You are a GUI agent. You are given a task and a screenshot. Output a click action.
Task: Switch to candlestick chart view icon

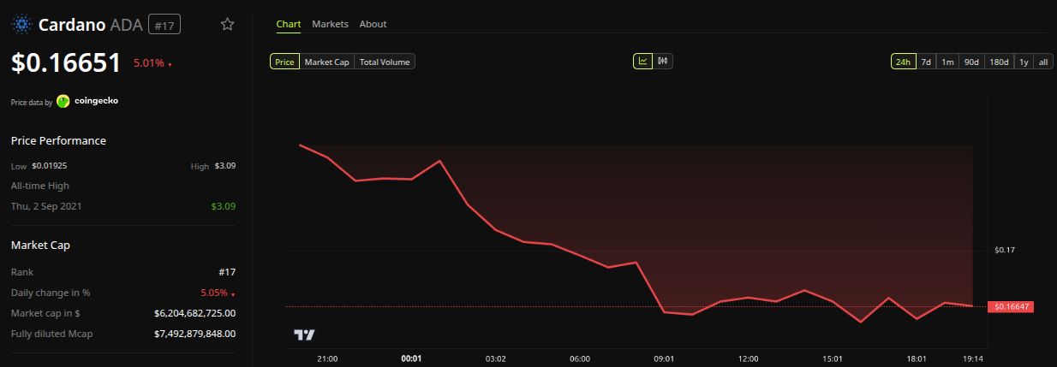click(663, 62)
